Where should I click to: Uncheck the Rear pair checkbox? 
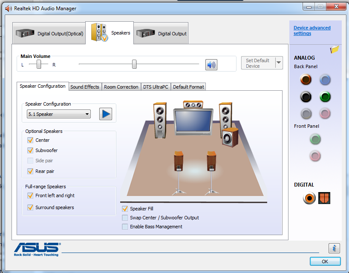[30, 171]
